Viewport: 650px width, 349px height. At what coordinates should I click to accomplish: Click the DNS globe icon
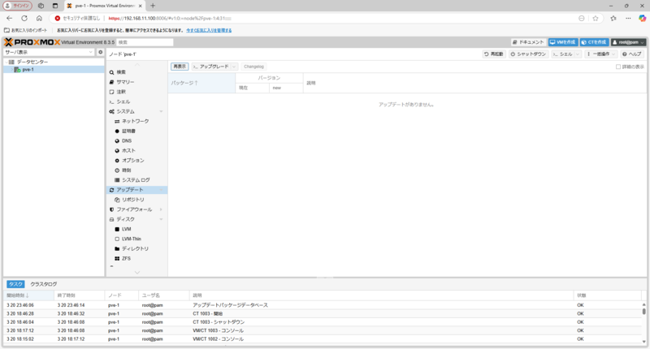tap(117, 140)
